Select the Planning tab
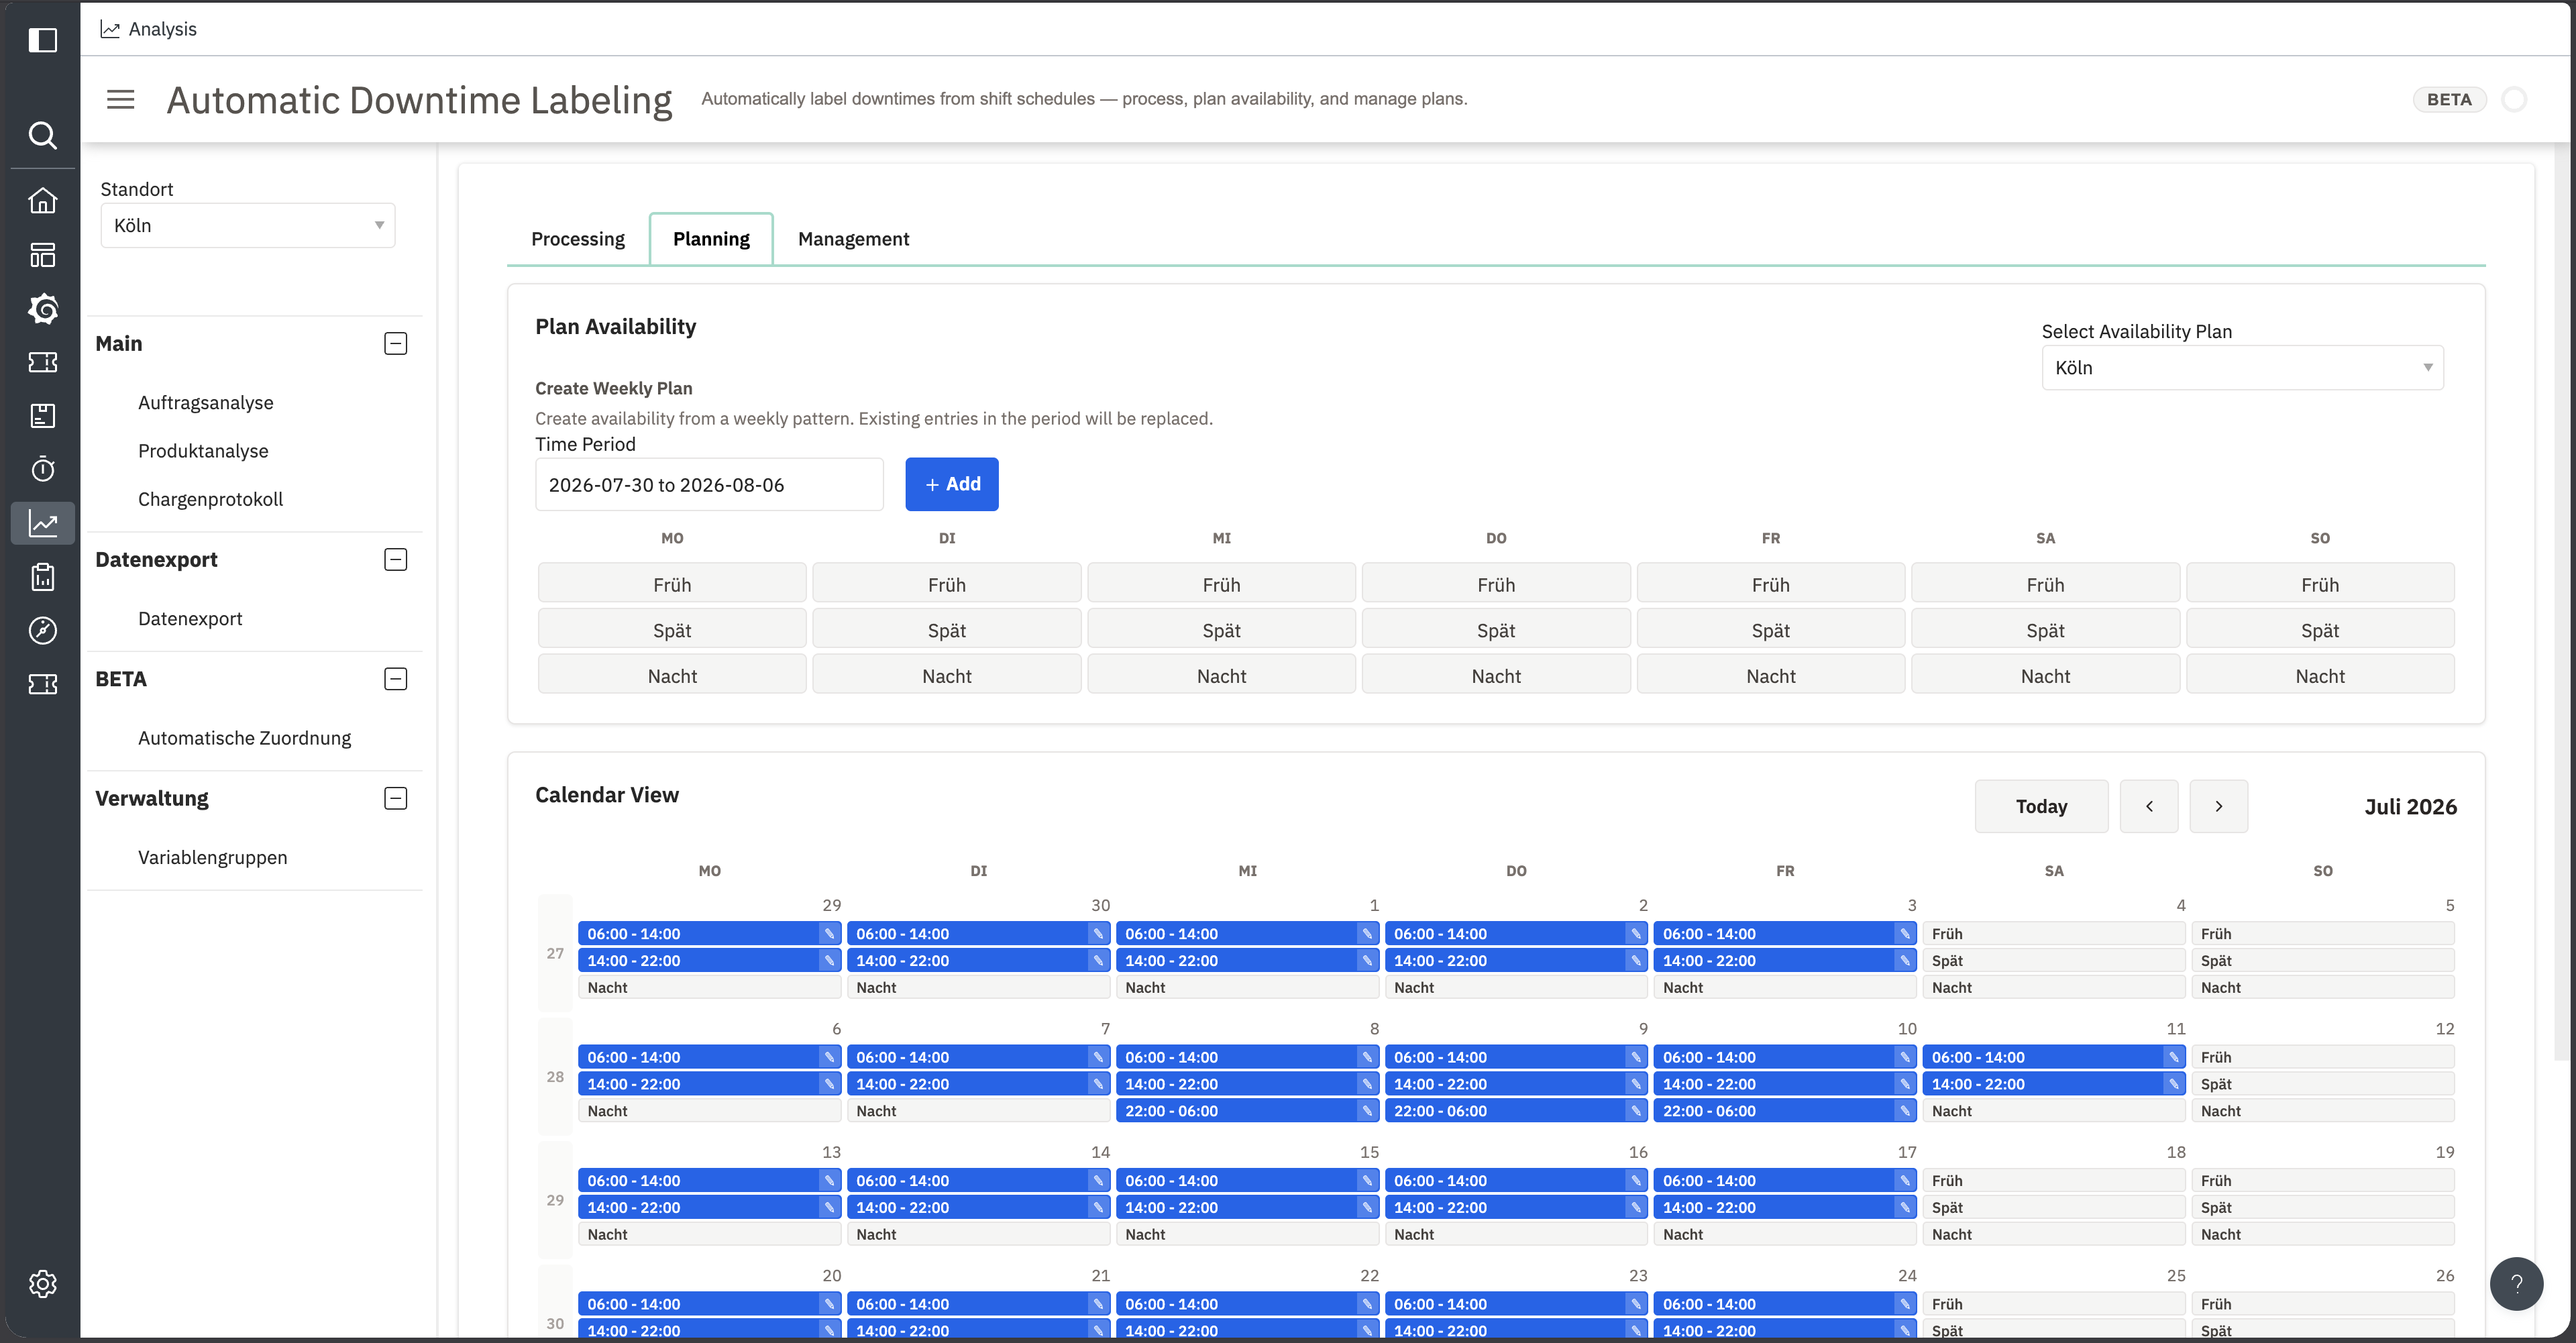The image size is (2576, 1343). tap(711, 239)
